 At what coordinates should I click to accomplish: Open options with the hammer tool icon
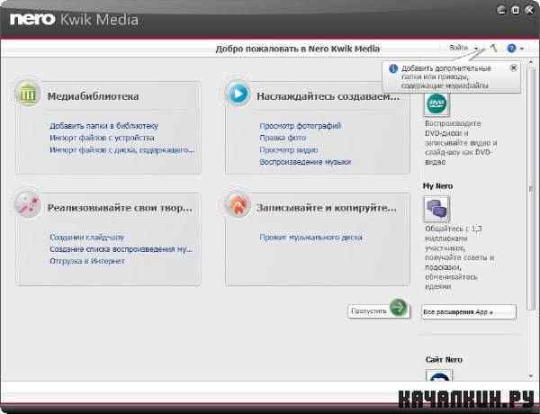click(493, 49)
